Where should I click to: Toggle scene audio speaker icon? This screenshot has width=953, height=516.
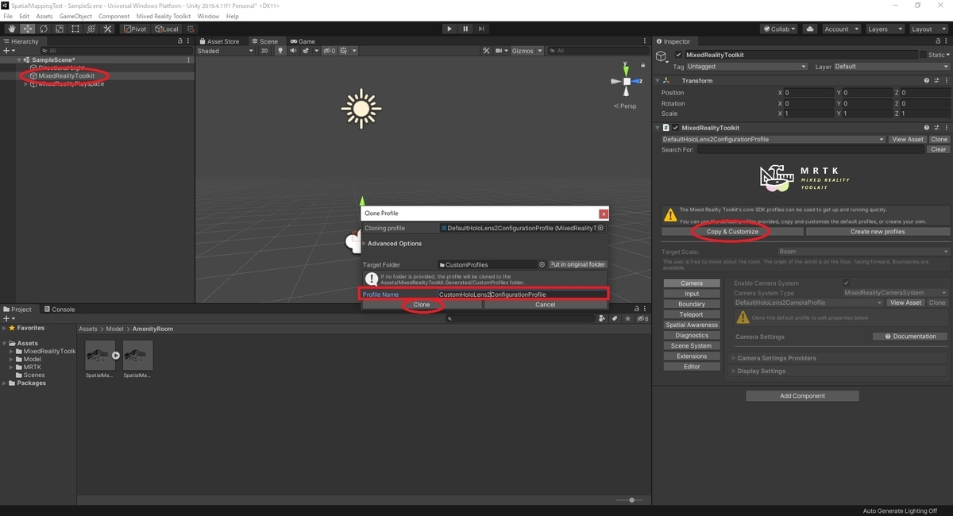tap(294, 51)
